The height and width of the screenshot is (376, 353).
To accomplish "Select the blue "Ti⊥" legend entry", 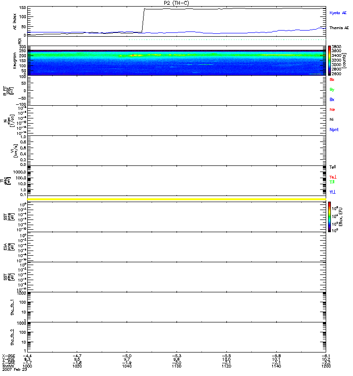I will 332,192.
